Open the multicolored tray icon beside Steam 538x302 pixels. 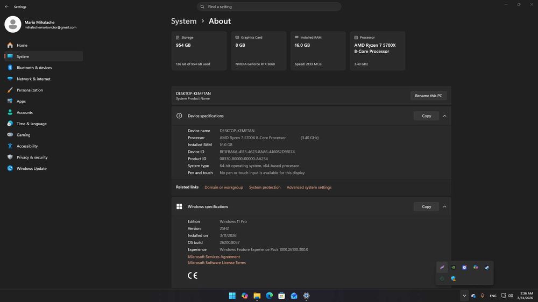(x=476, y=268)
